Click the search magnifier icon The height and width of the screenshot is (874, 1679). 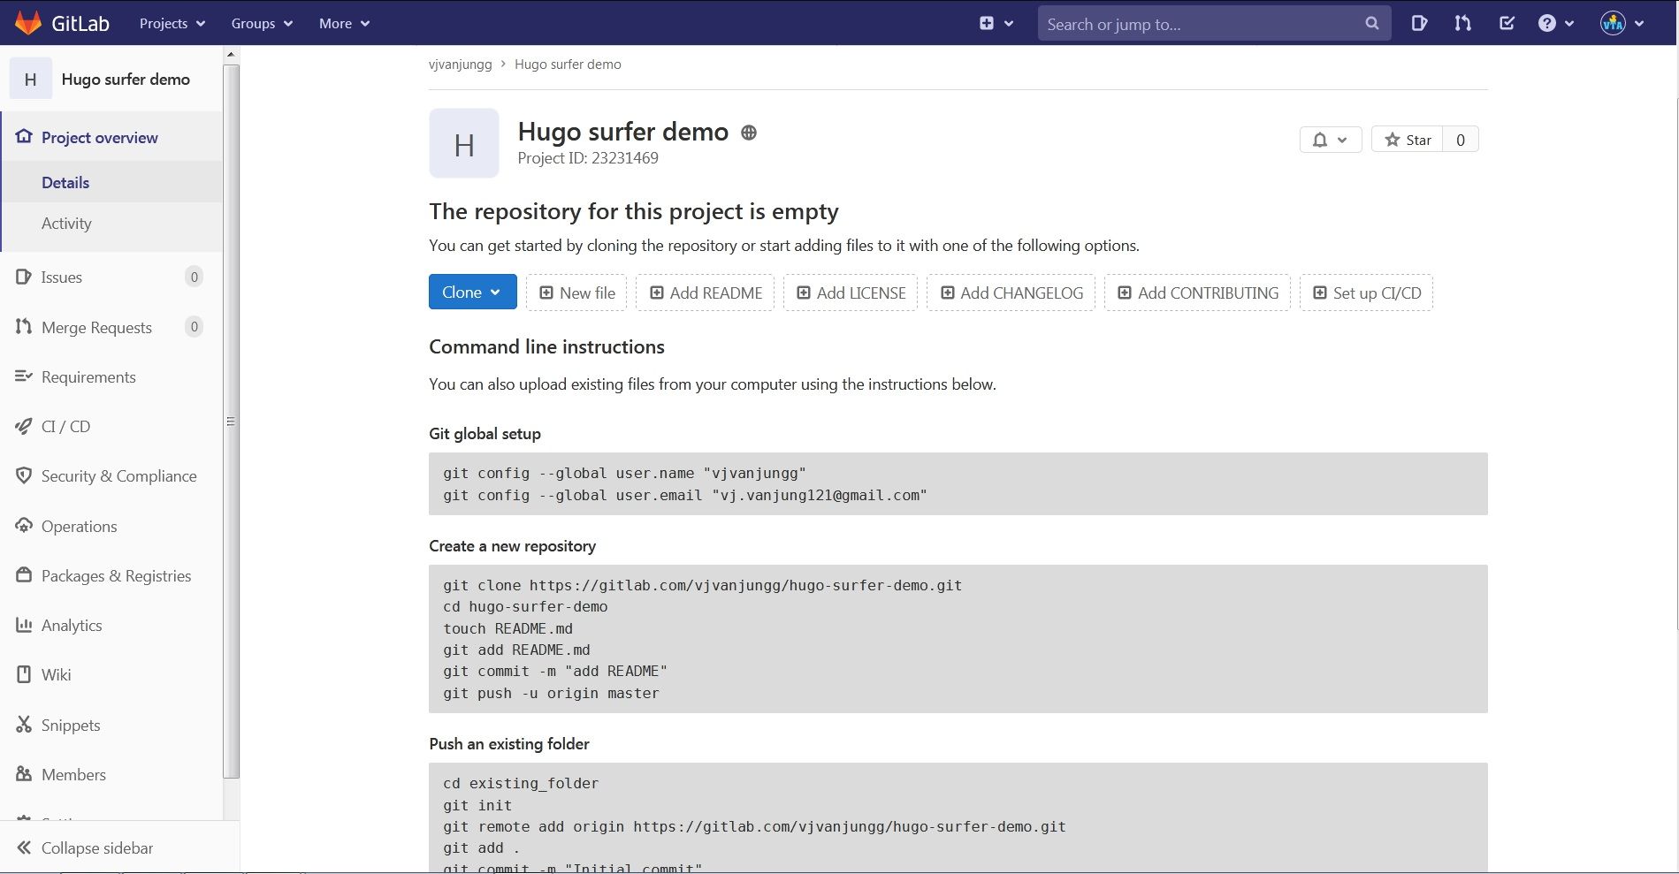click(1371, 24)
